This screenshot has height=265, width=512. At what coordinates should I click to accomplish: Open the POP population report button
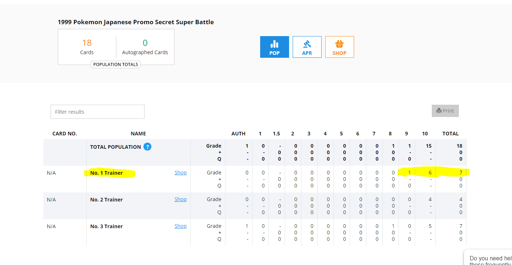(x=274, y=47)
